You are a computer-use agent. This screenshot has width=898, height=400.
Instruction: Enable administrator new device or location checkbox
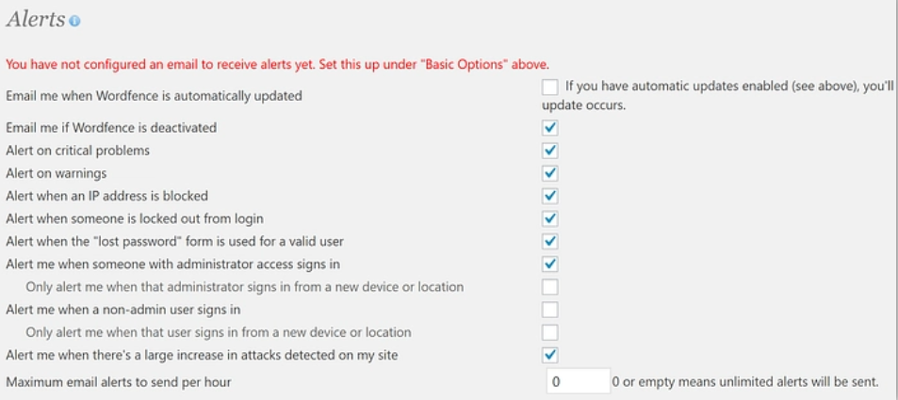coord(550,287)
